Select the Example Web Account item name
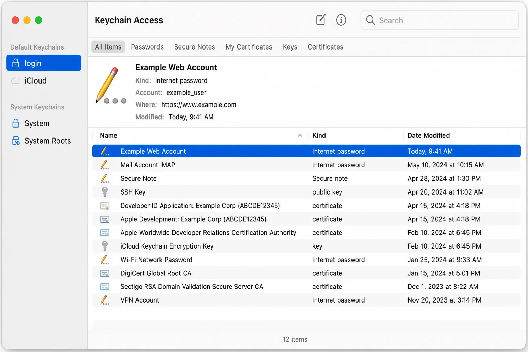This screenshot has width=528, height=352. [x=153, y=151]
